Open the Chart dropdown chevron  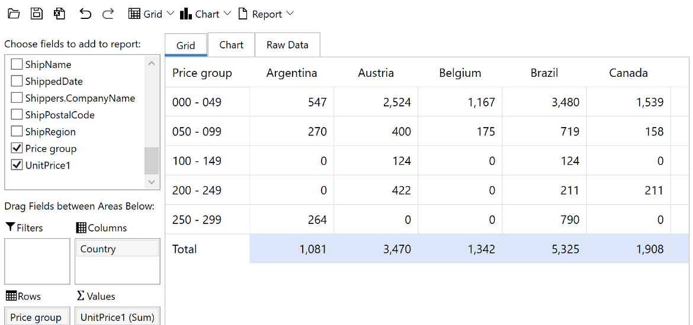227,14
